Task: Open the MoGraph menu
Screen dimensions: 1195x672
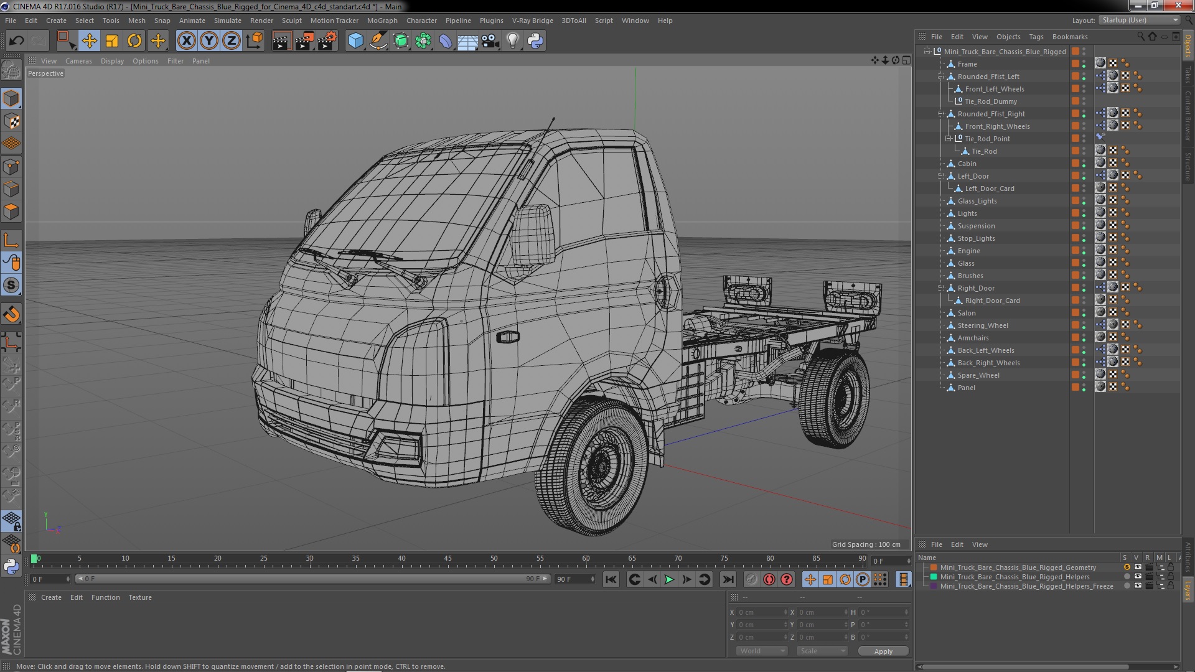Action: coord(382,21)
